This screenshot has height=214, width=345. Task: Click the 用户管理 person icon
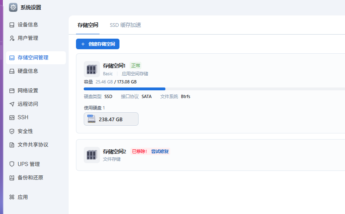(x=12, y=38)
